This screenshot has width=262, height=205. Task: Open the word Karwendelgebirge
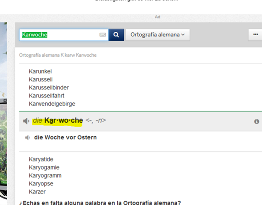click(52, 104)
